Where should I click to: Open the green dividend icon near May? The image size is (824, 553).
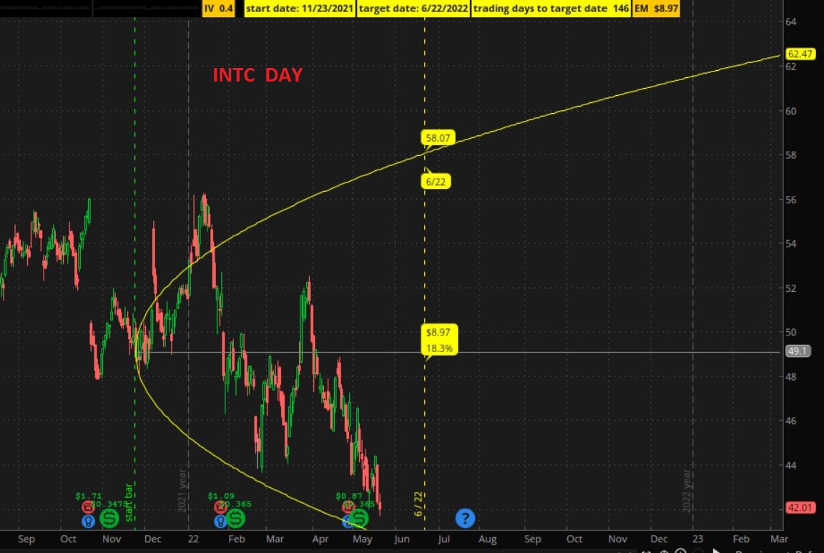pos(360,518)
